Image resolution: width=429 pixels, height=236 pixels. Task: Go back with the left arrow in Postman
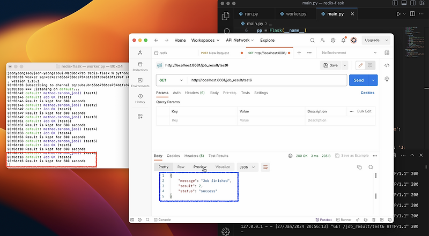[156, 40]
